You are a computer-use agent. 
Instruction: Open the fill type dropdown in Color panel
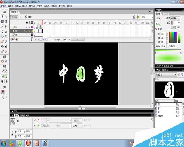tap(175, 18)
